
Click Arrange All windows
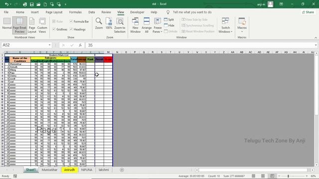pos(147,25)
